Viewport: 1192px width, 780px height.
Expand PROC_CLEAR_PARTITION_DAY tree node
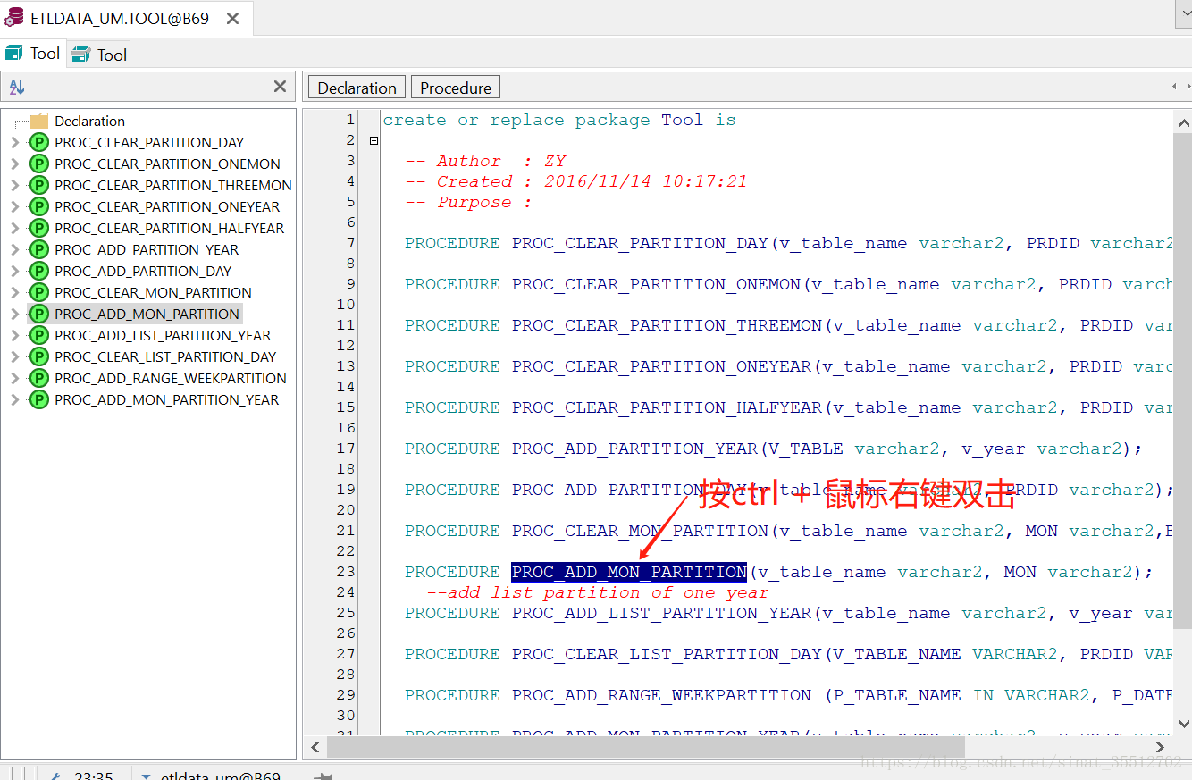(14, 142)
